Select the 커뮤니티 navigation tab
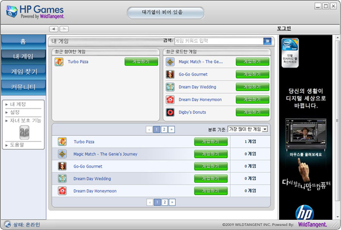Screen dimensions: 341x230 tap(23, 87)
